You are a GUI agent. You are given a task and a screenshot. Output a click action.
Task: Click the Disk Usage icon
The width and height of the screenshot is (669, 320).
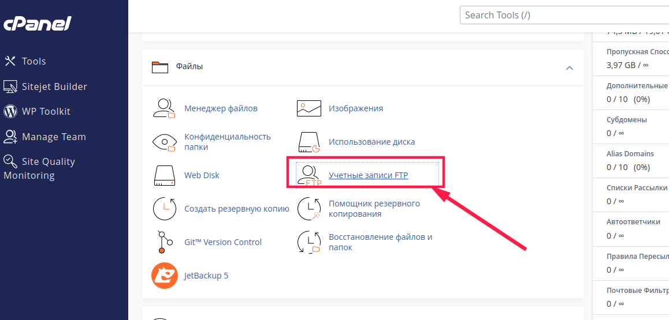pyautogui.click(x=309, y=142)
